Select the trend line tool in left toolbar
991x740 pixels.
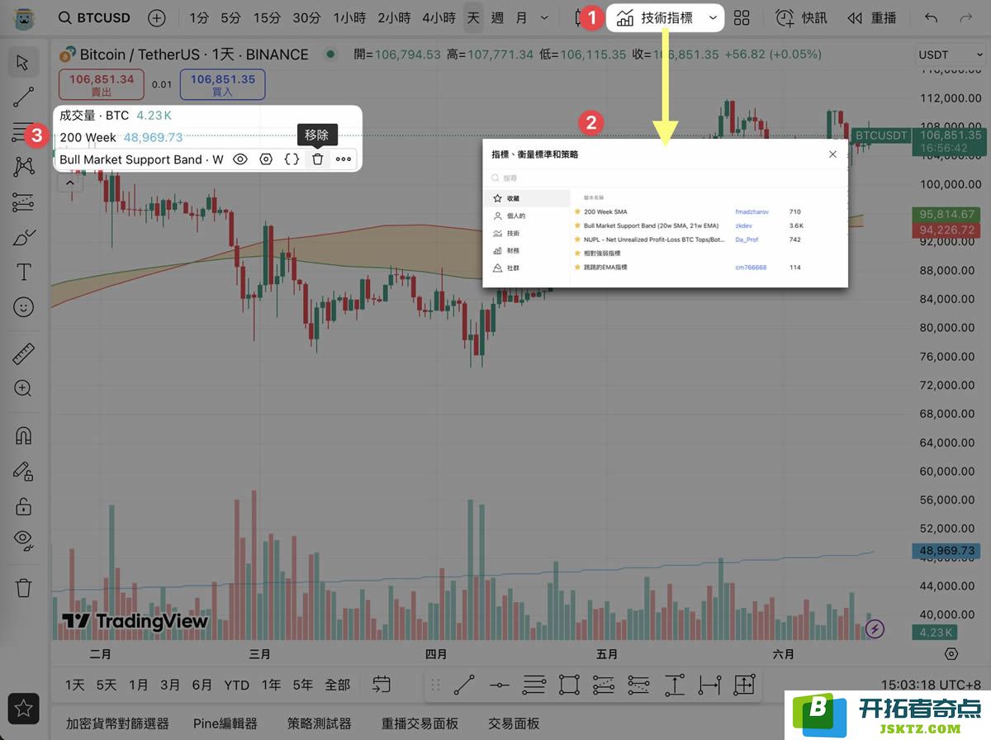(x=23, y=97)
